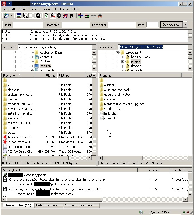This screenshot has width=194, height=215.
Task: Click the green activity LED indicator
Action: [184, 212]
